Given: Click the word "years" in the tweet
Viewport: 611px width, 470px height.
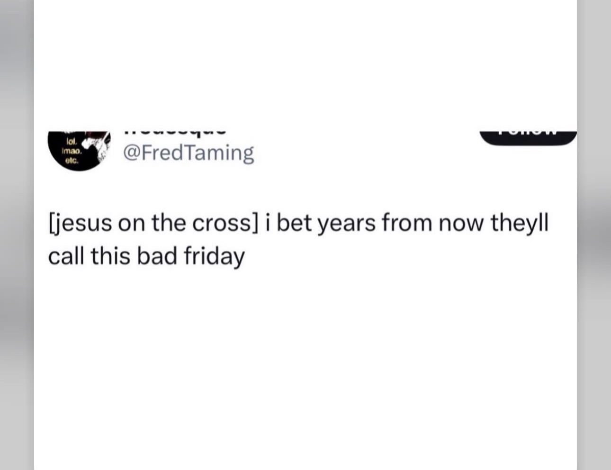Looking at the screenshot, I should (x=346, y=223).
